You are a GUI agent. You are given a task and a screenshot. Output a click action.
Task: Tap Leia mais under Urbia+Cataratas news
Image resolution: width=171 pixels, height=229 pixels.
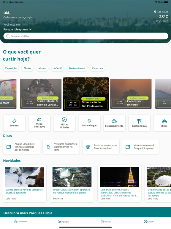tap(58, 199)
